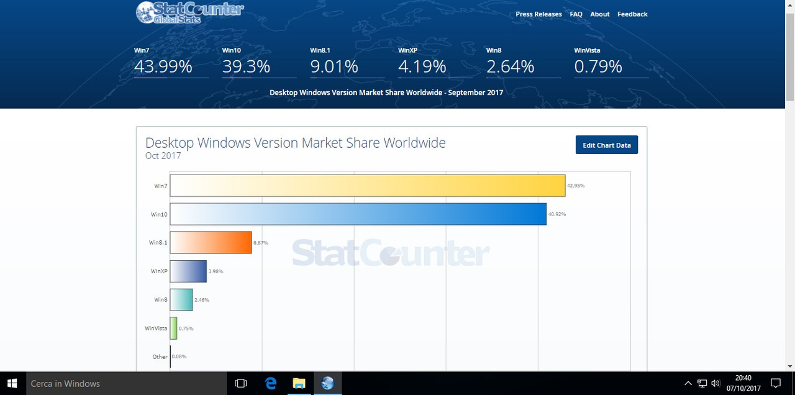Click the blue Win10 chart bar
795x395 pixels.
[x=358, y=214]
